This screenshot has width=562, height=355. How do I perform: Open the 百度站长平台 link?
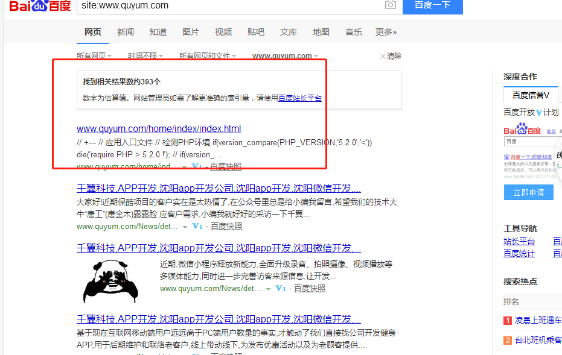pyautogui.click(x=300, y=98)
